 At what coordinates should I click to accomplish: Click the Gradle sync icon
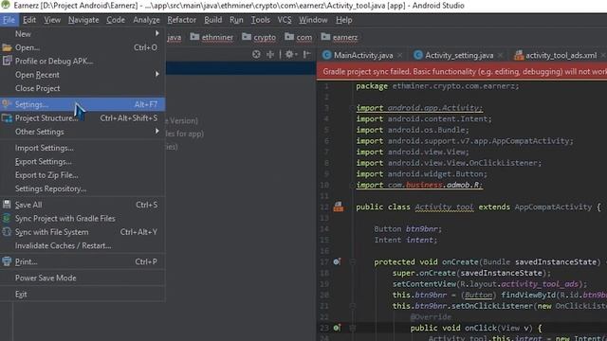[x=7, y=218]
